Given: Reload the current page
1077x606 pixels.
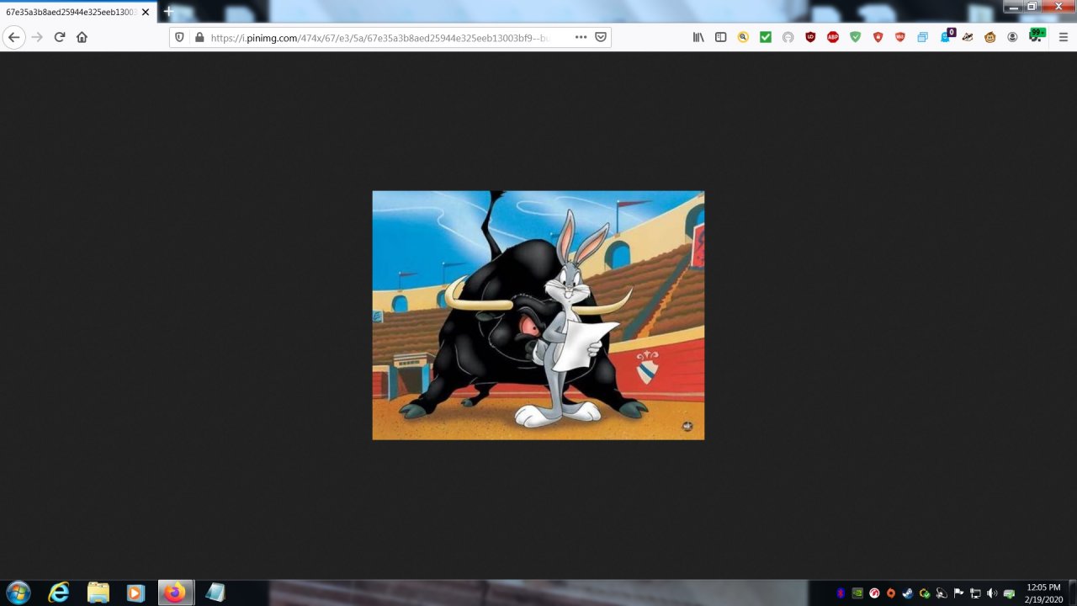Looking at the screenshot, I should tap(60, 37).
